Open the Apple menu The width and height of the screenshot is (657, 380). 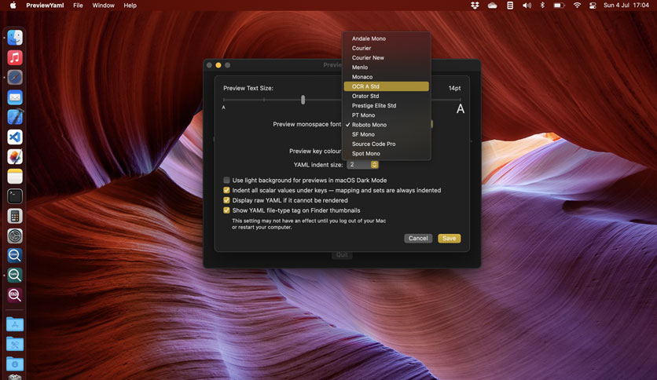[x=13, y=5]
